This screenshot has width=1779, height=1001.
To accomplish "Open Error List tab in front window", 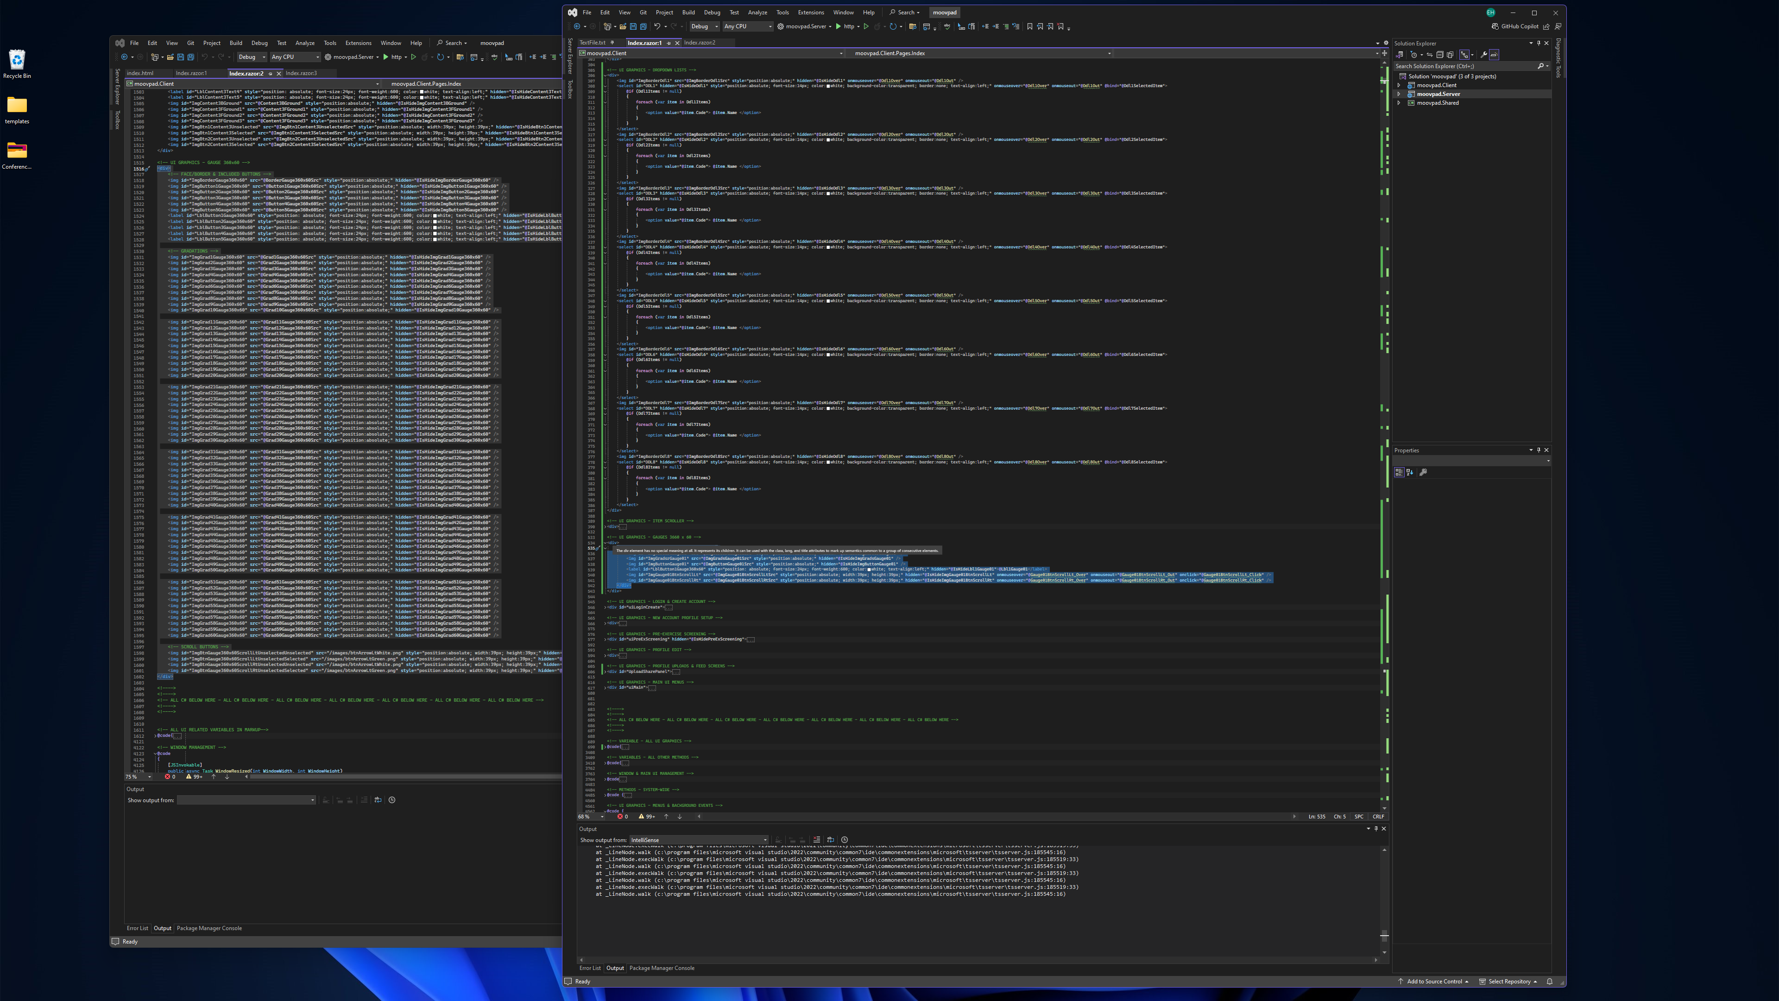I will pyautogui.click(x=590, y=968).
